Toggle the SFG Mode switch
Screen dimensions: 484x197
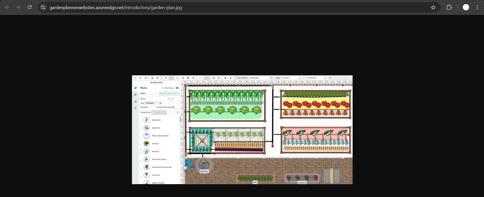tap(176, 88)
